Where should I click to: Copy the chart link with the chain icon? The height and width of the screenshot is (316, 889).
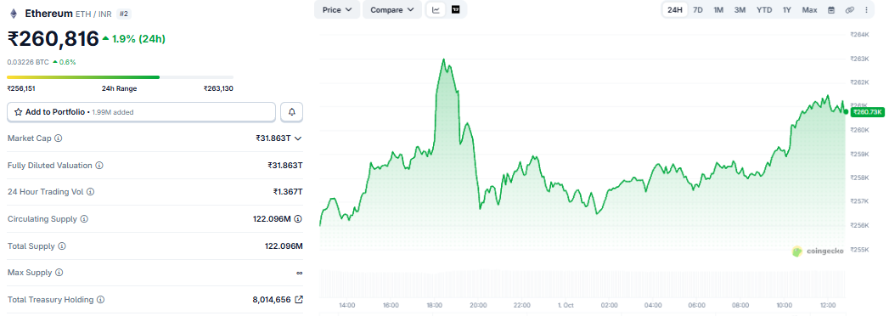pyautogui.click(x=849, y=9)
